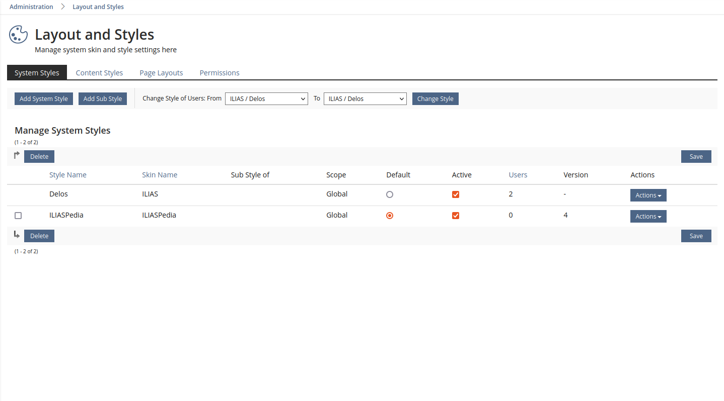The image size is (724, 401).
Task: Set Delos as the default style
Action: click(x=390, y=194)
